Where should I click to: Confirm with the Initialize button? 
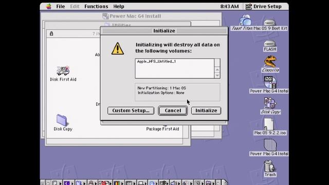(206, 110)
